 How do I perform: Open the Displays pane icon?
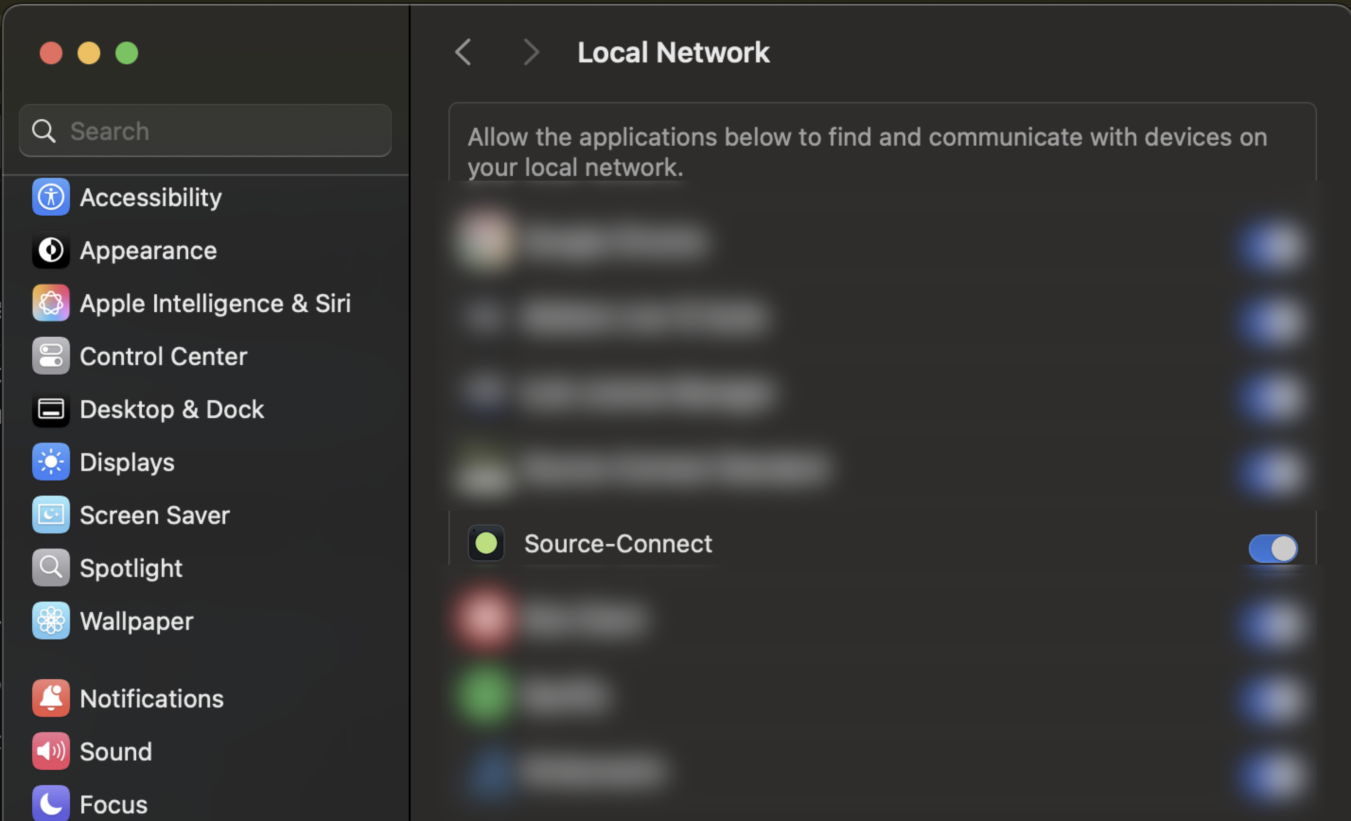click(x=51, y=462)
